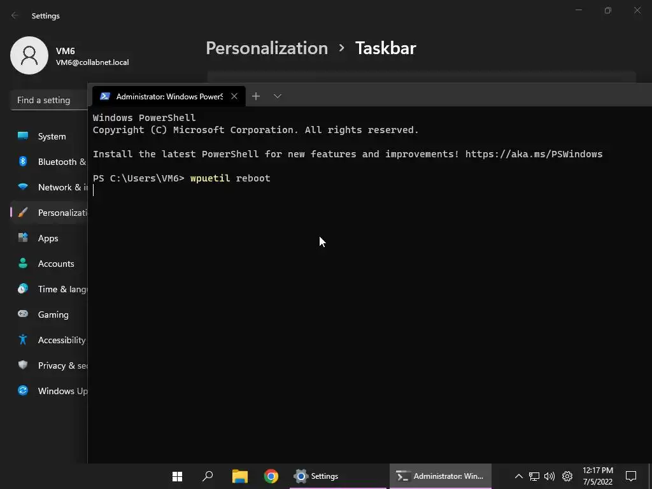Image resolution: width=652 pixels, height=489 pixels.
Task: Select Personalization in the Settings sidebar
Action: coord(48,213)
